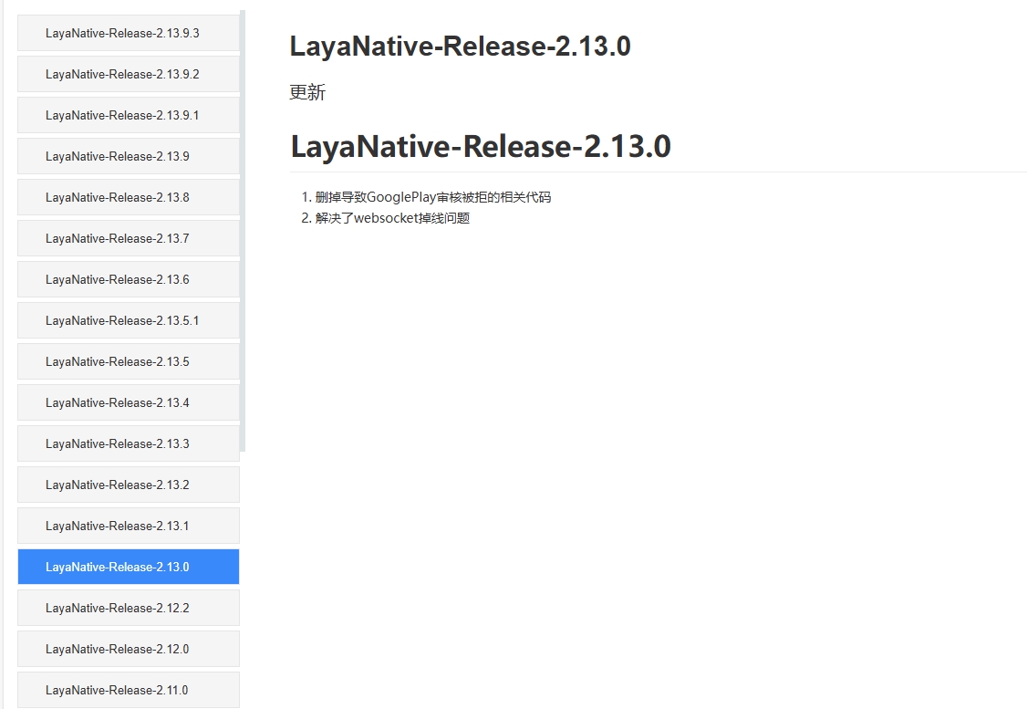Open the LayaNative-Release-2.13.7 page

[118, 238]
